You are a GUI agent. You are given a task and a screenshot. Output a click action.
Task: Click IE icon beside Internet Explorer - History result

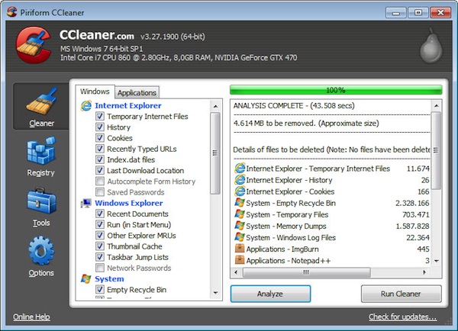tap(240, 180)
